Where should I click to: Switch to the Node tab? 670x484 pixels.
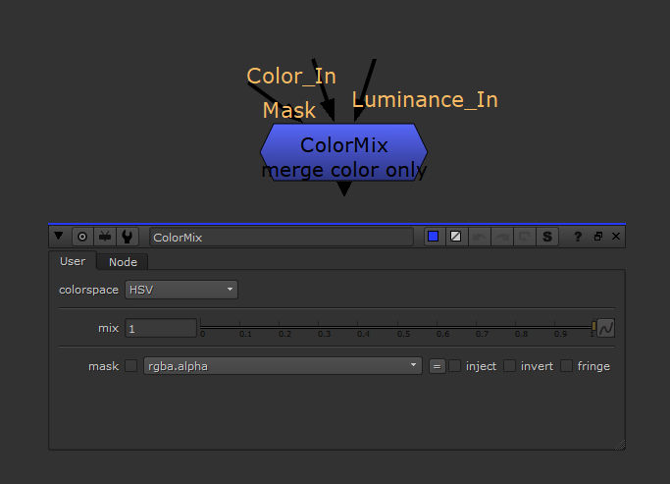tap(123, 262)
